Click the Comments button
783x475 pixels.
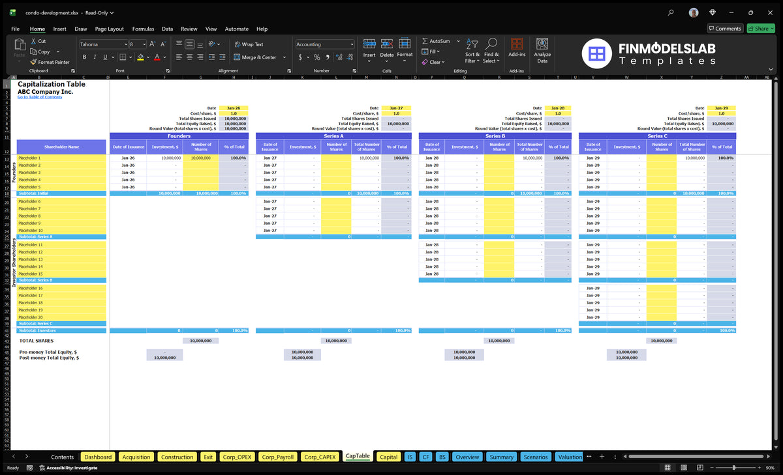725,29
